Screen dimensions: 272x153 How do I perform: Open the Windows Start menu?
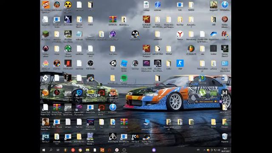click(43, 150)
